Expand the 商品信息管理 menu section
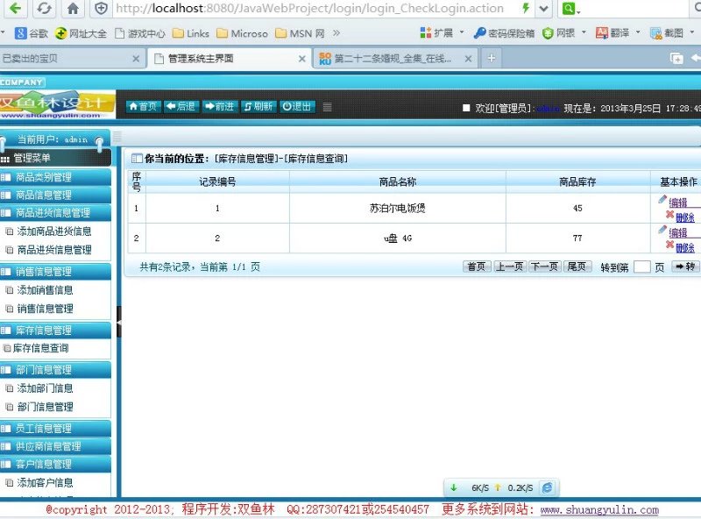This screenshot has width=701, height=519. tap(55, 196)
